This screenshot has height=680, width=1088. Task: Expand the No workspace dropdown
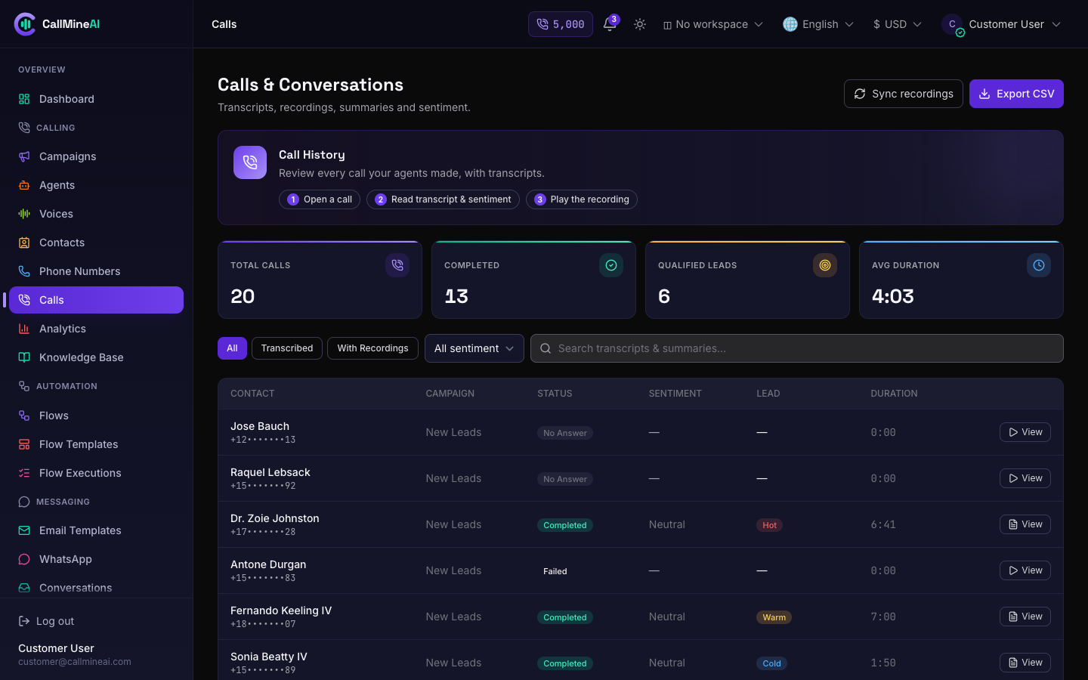[x=713, y=24]
